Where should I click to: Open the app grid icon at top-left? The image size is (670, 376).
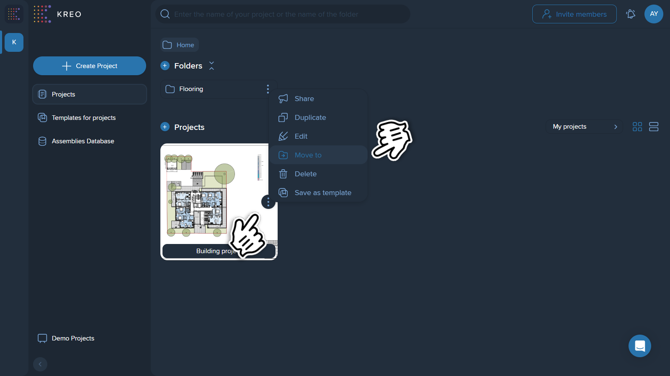pyautogui.click(x=14, y=14)
